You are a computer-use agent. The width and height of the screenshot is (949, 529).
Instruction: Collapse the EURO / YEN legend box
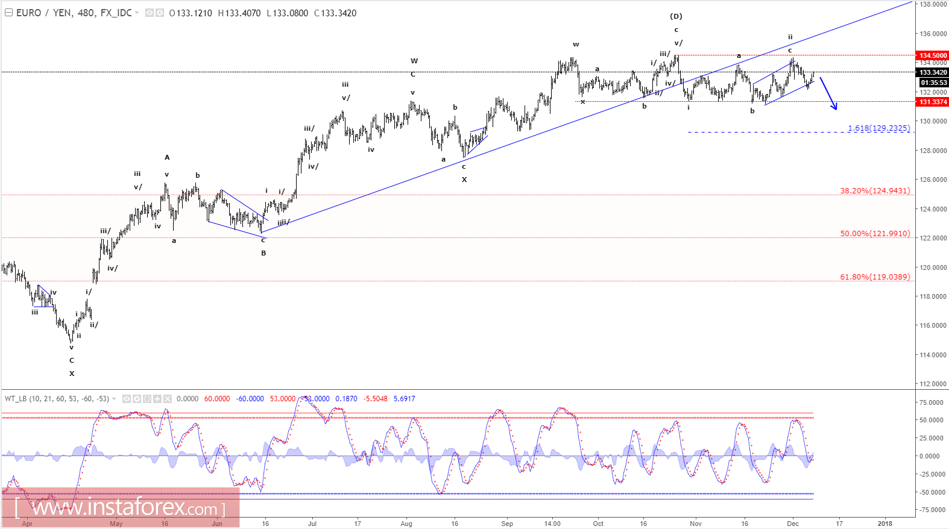click(8, 13)
